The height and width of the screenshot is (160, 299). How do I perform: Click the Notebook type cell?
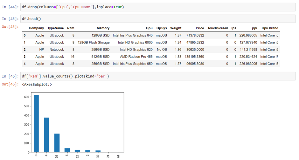(57, 49)
